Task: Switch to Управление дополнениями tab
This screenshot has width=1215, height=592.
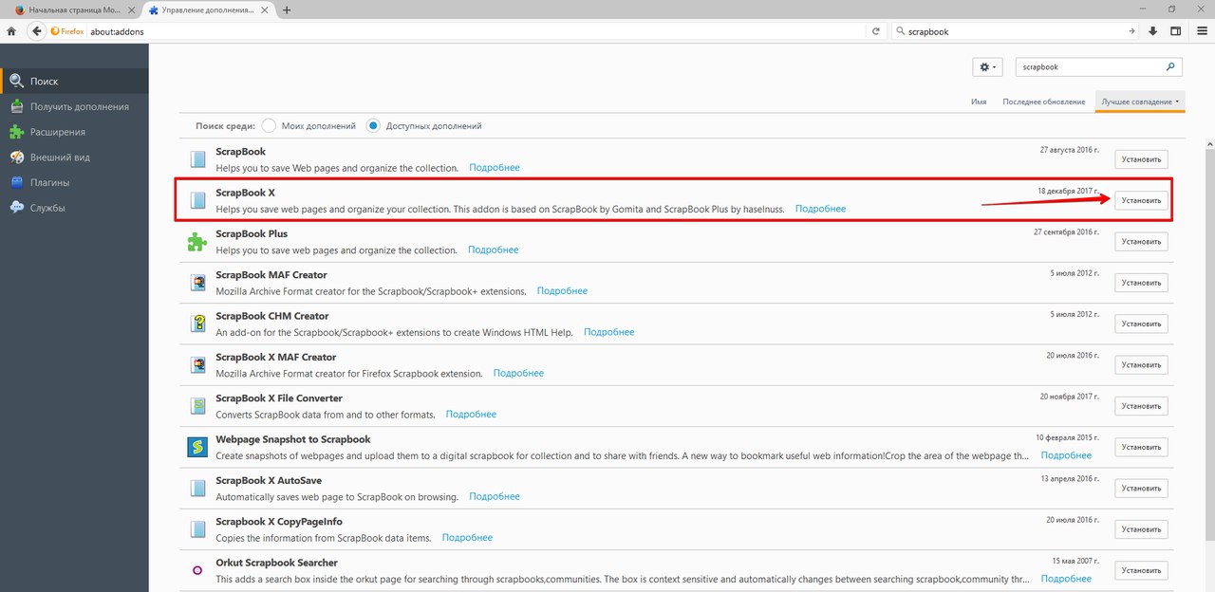Action: (x=206, y=9)
